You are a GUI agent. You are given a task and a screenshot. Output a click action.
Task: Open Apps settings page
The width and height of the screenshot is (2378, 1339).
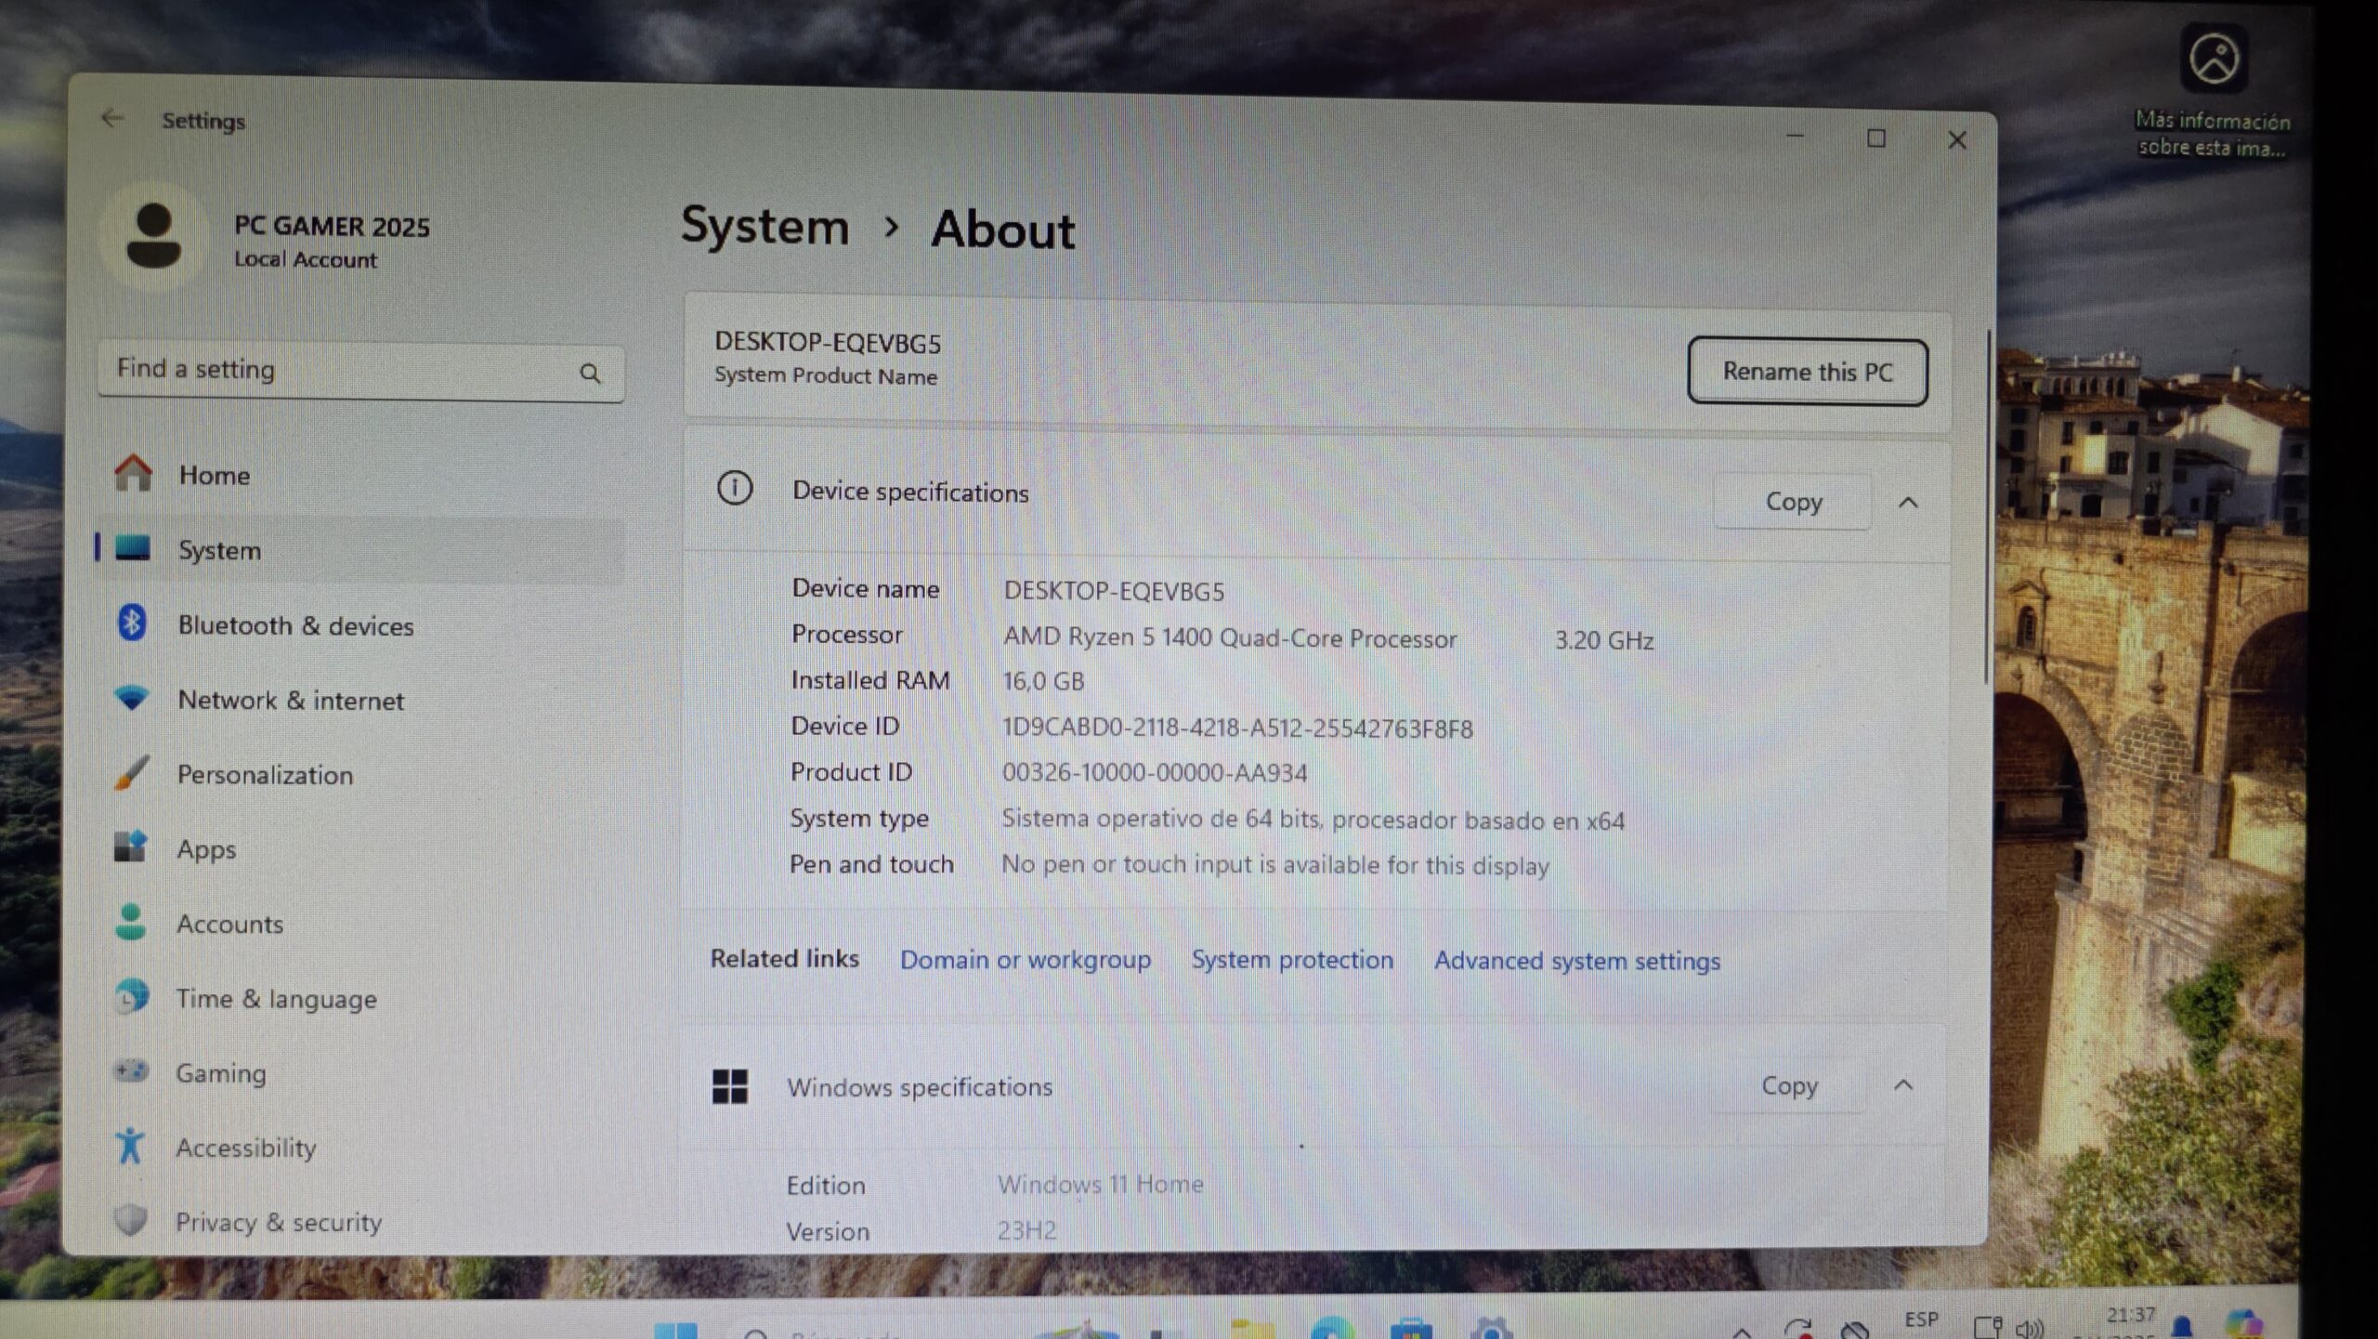point(206,849)
